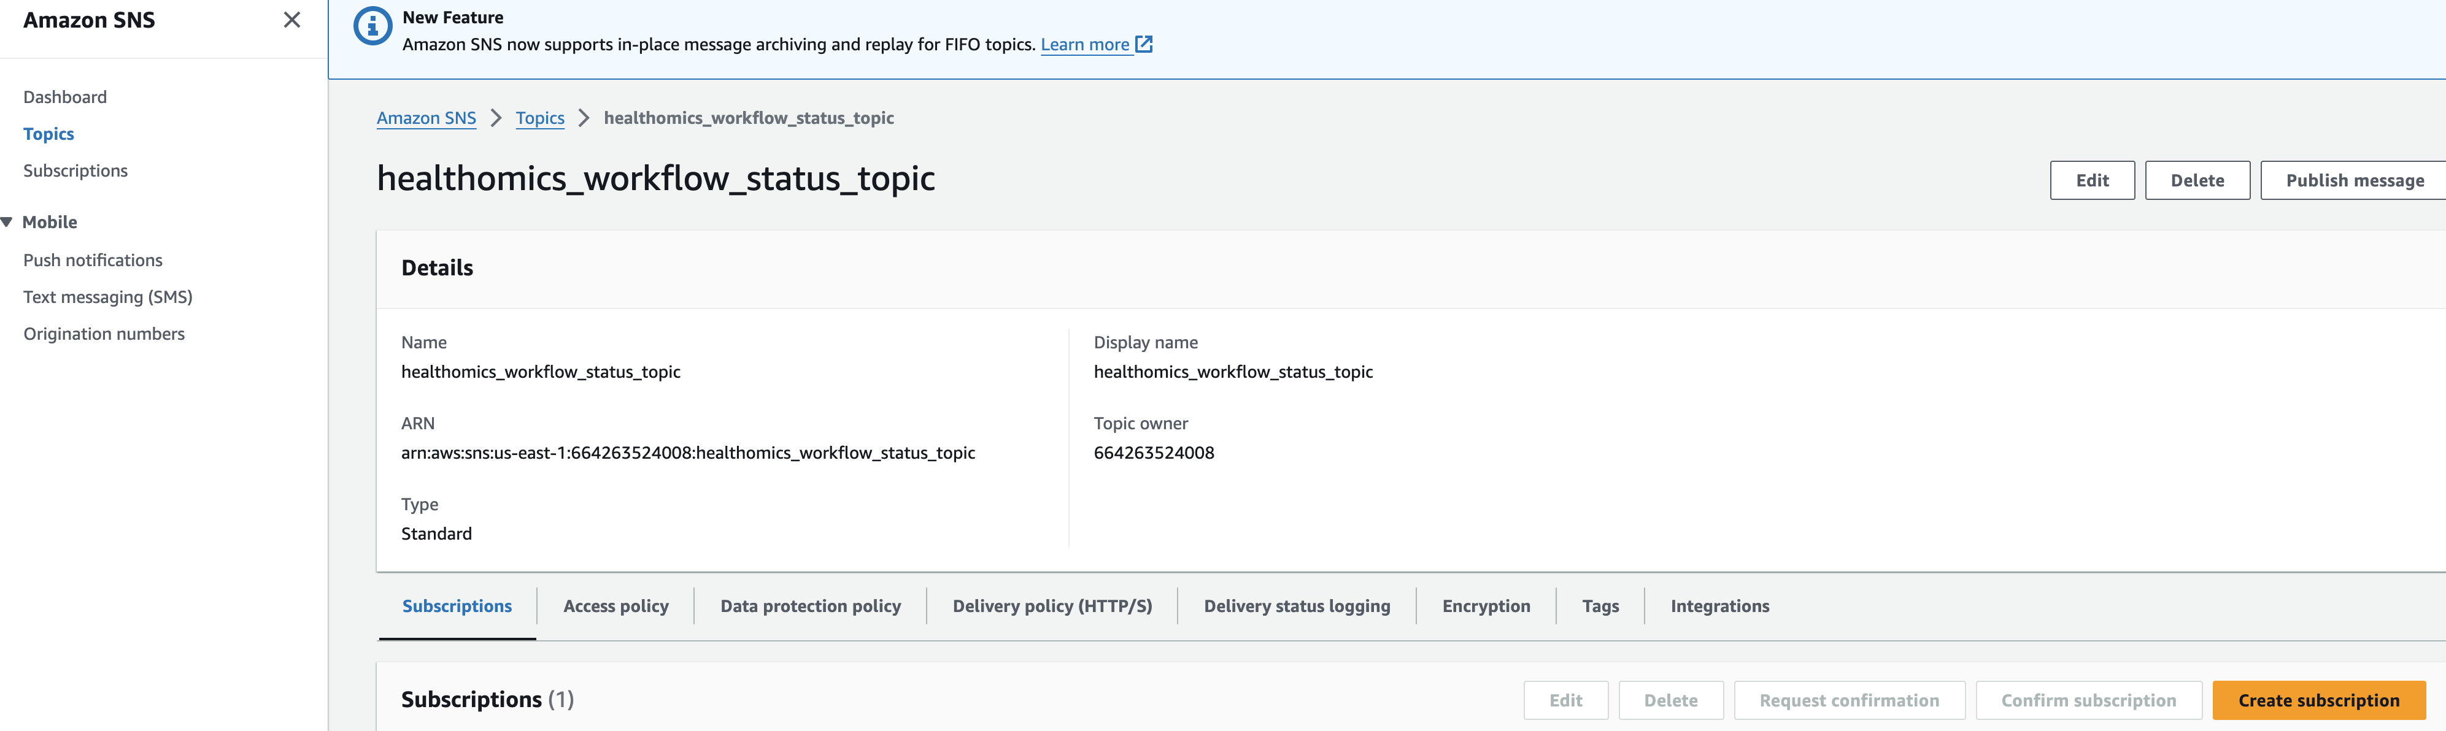
Task: Click Delete in Subscriptions section
Action: pos(1670,700)
